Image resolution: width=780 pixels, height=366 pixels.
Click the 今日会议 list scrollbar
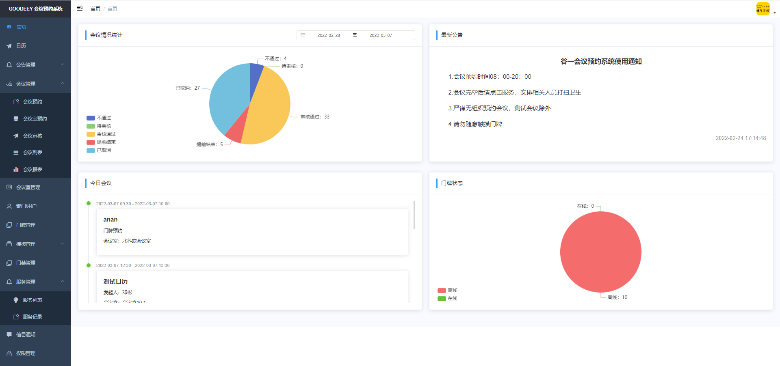[x=414, y=215]
